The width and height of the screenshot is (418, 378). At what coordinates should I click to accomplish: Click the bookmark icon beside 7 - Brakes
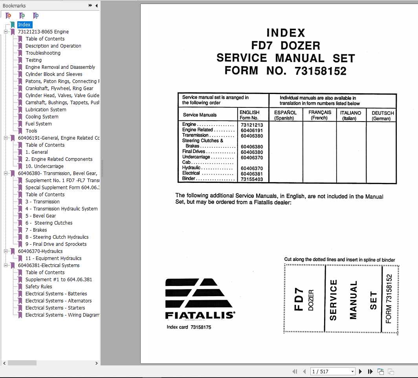coord(20,230)
